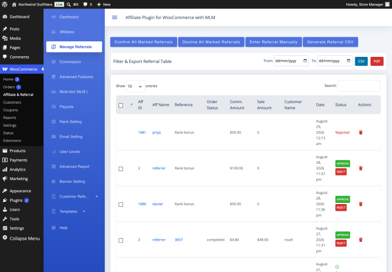Click the WordPress logo icon
The height and width of the screenshot is (272, 392).
point(4,4)
